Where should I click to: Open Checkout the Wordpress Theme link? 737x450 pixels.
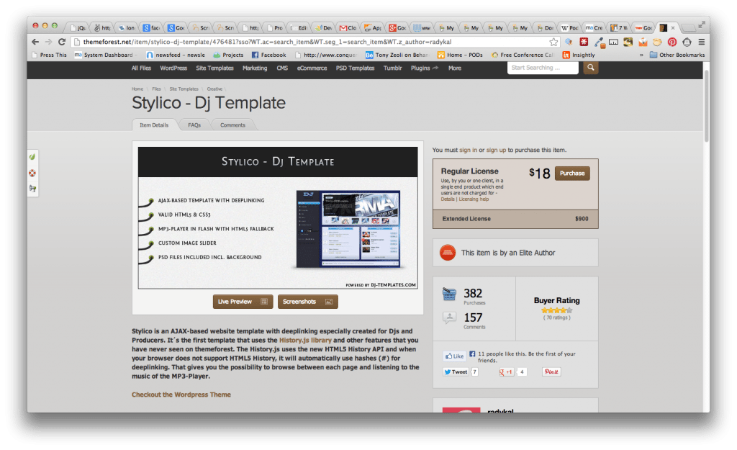pos(181,395)
